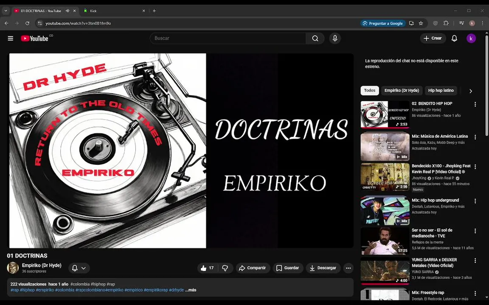Screen dimensions: 489x305
Task: Open Chrome three-dot menu
Action: tap(483, 23)
